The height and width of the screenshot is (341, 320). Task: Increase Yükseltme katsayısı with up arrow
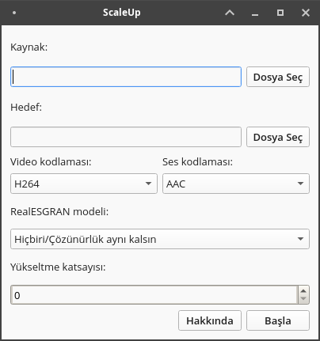pos(303,290)
